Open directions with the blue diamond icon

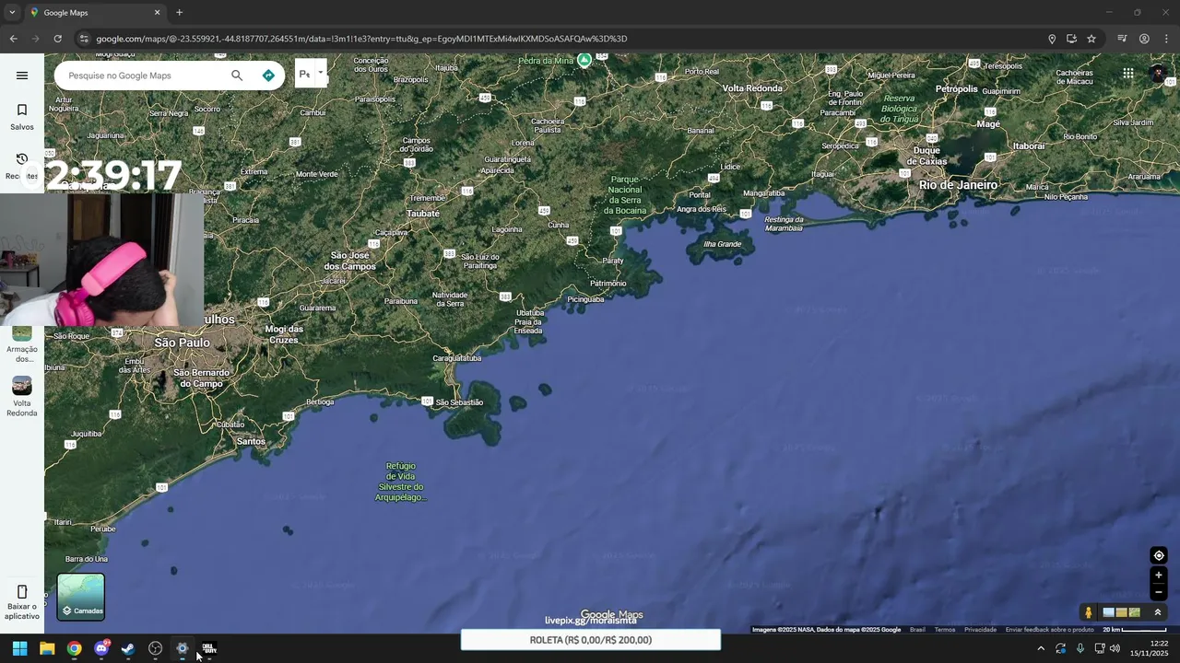point(268,76)
